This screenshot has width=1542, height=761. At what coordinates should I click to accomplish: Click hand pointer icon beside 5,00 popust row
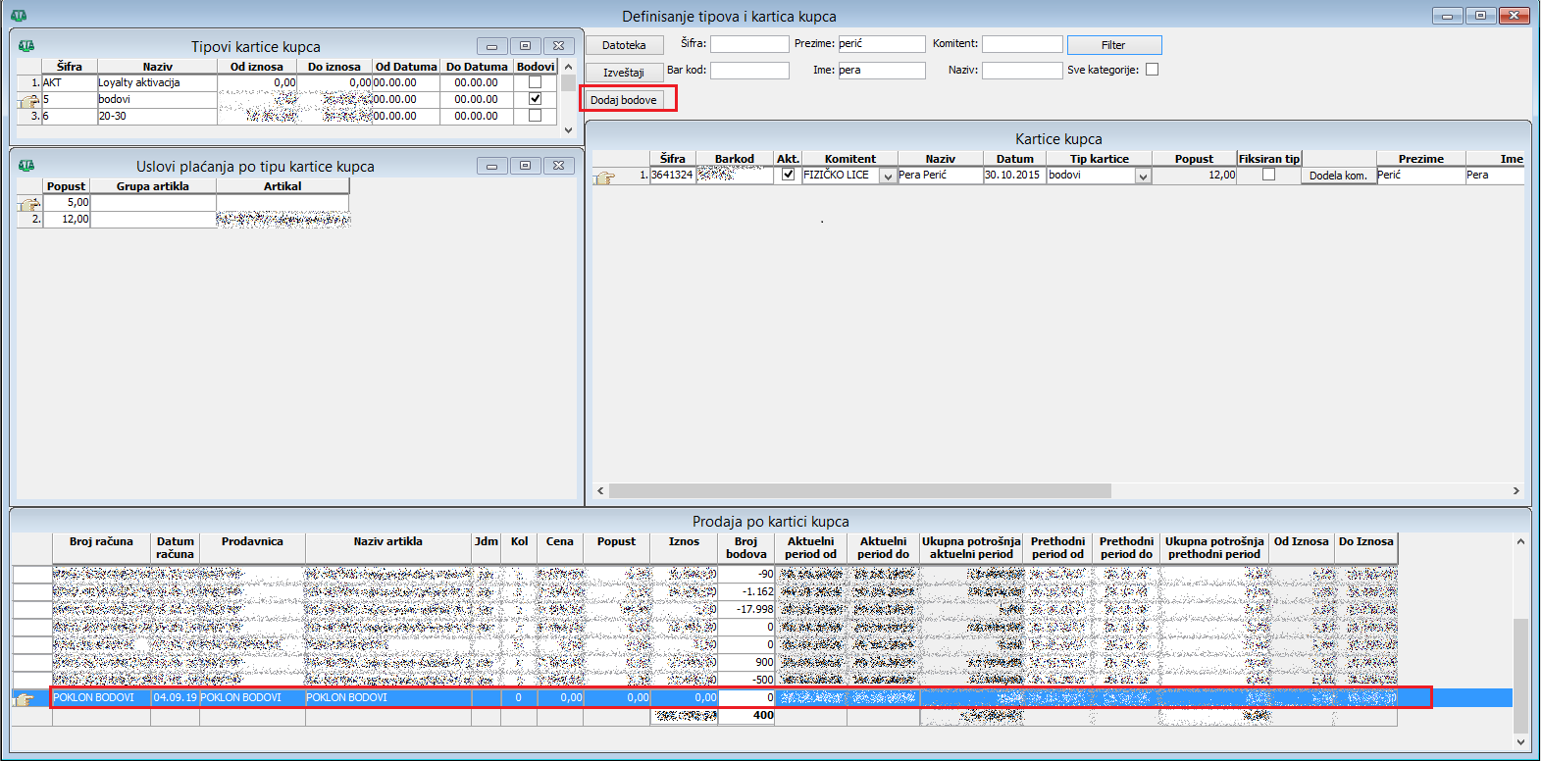click(x=28, y=203)
